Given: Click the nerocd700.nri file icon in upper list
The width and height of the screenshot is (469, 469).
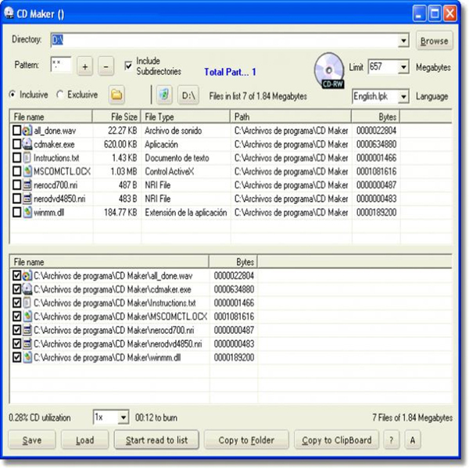Looking at the screenshot, I should pos(27,185).
